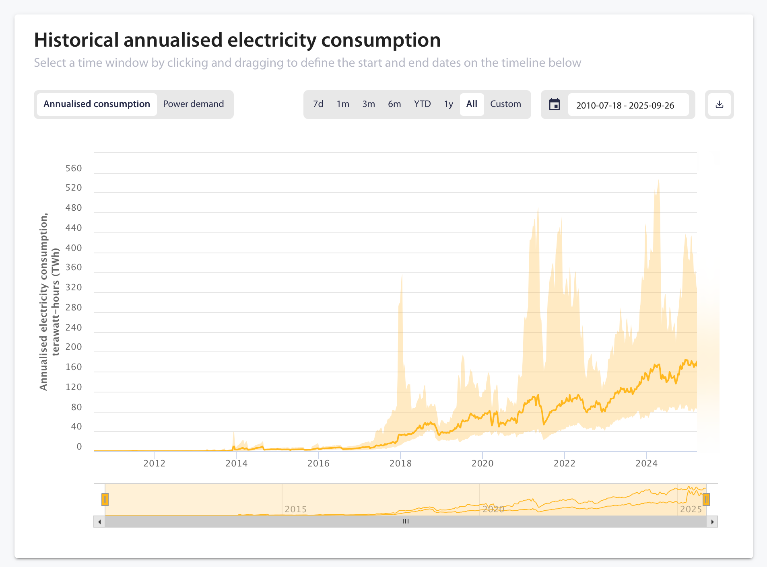This screenshot has height=567, width=767.
Task: Click the grip marks on the horizontal scrollbar
Action: 406,521
